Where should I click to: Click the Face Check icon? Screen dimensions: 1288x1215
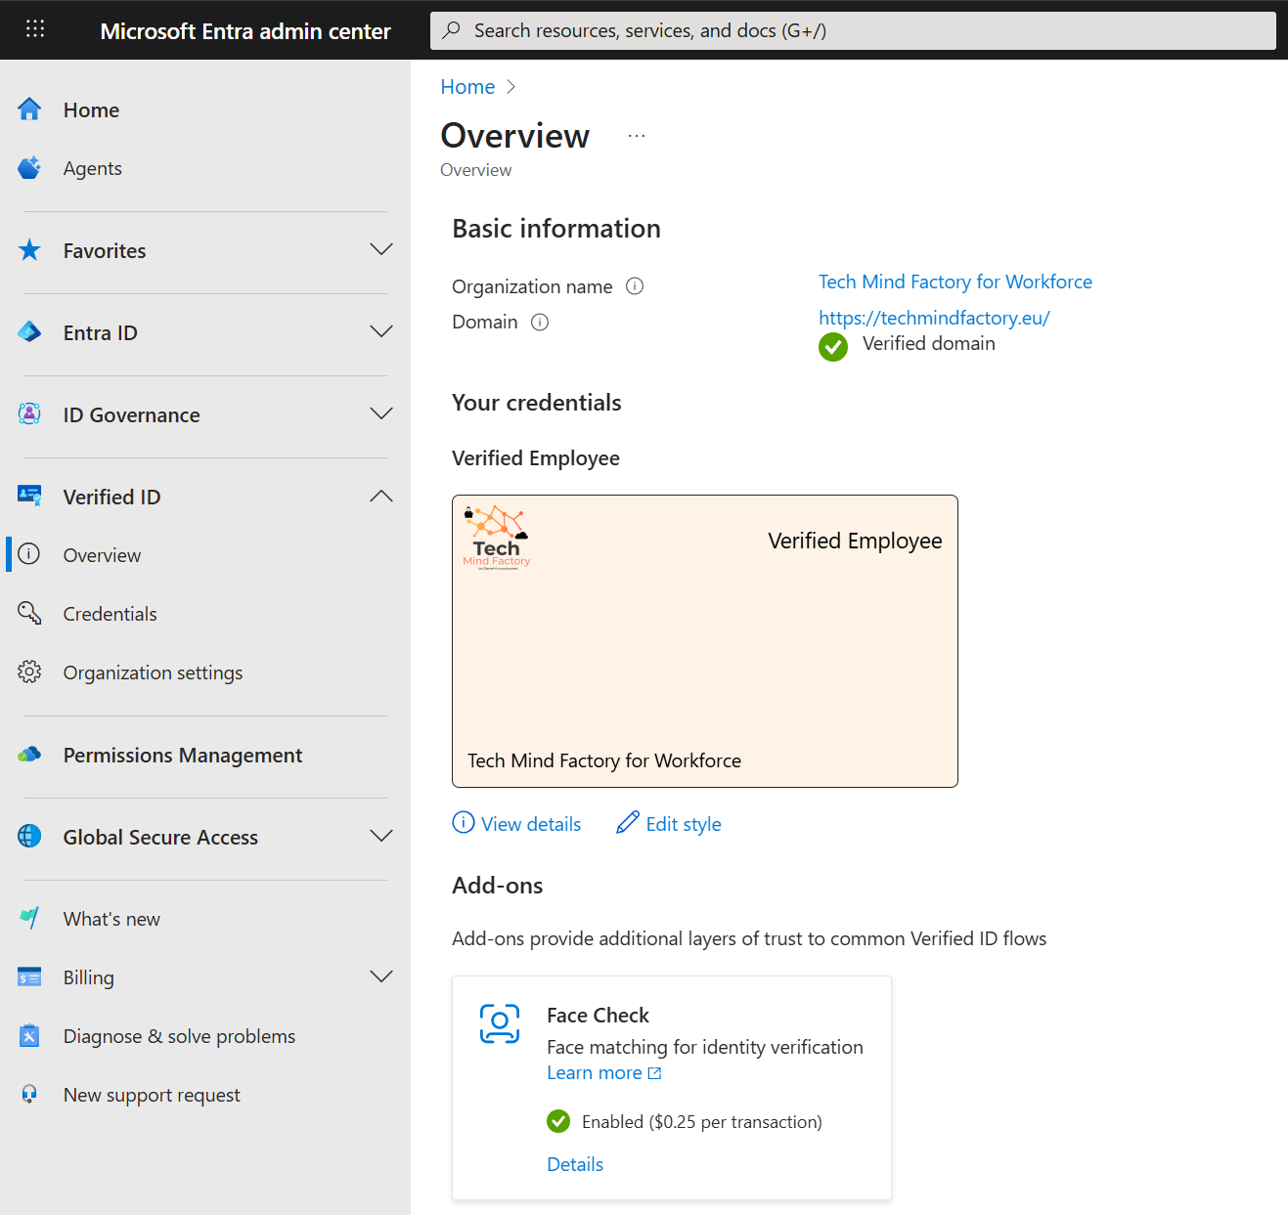(500, 1023)
